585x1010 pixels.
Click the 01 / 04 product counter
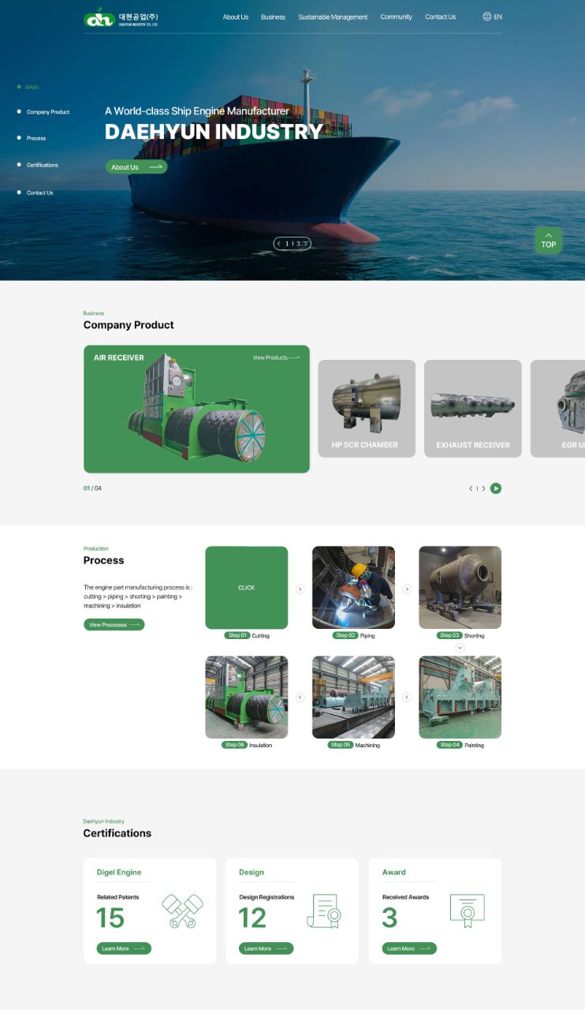point(92,488)
